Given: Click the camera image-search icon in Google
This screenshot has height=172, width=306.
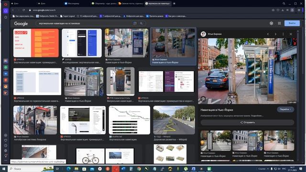Looking at the screenshot, I should [135, 23].
